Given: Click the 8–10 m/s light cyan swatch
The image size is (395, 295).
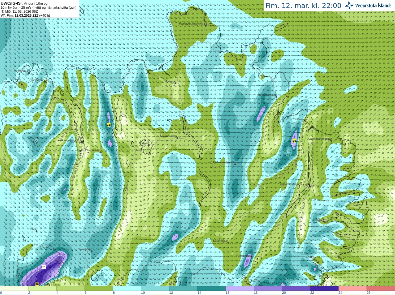Looking at the screenshot, I should coord(127,289).
